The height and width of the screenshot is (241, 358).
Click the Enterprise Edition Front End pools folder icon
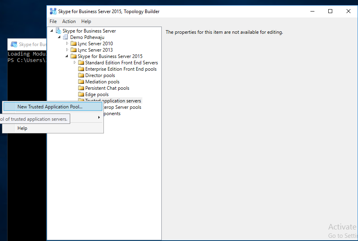81,69
